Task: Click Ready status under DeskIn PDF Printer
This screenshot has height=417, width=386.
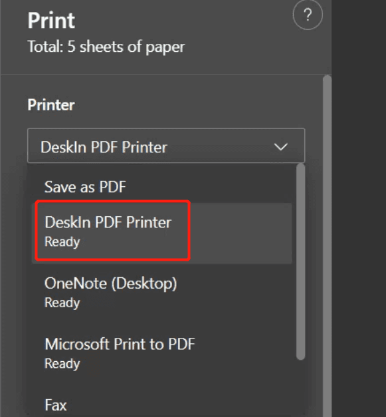Action: coord(62,242)
